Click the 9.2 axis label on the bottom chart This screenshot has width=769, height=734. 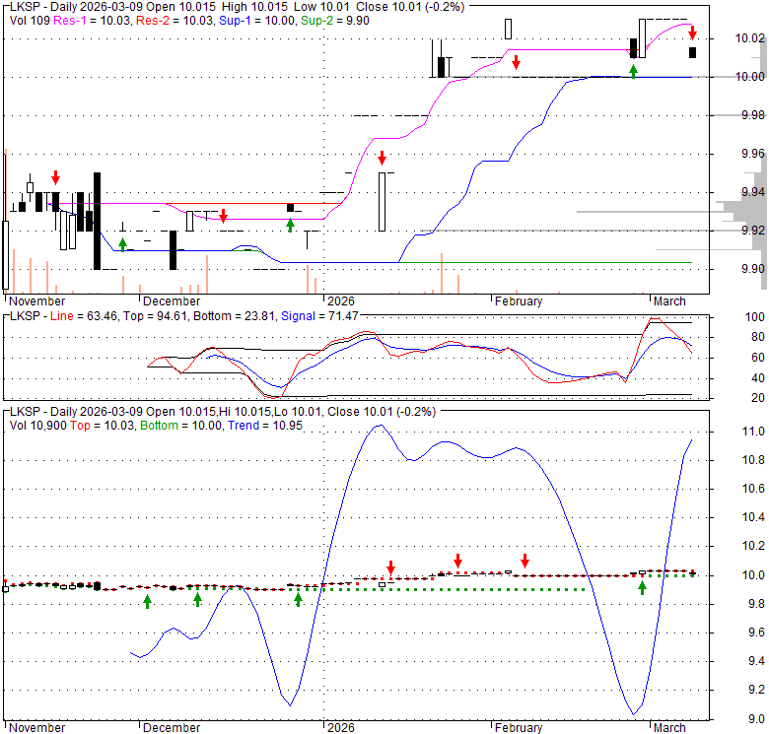[x=756, y=690]
